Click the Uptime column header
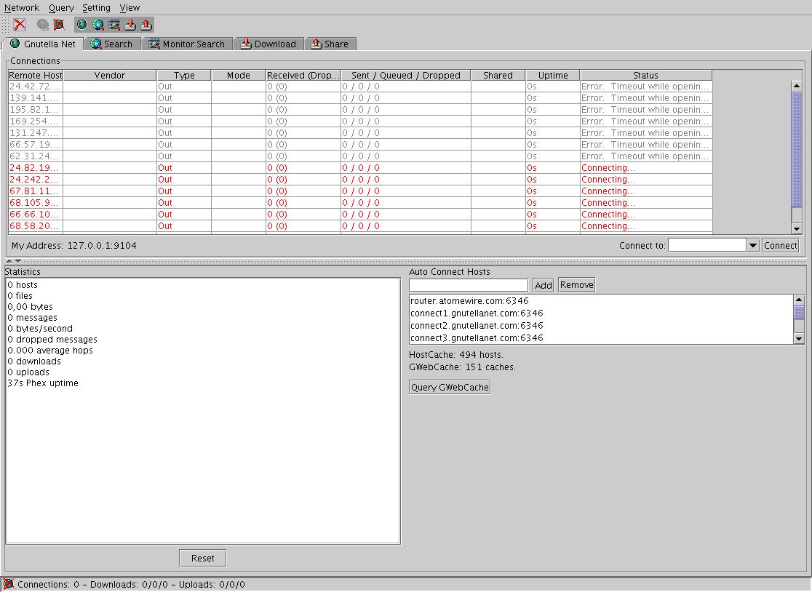Image resolution: width=812 pixels, height=592 pixels. pyautogui.click(x=552, y=75)
